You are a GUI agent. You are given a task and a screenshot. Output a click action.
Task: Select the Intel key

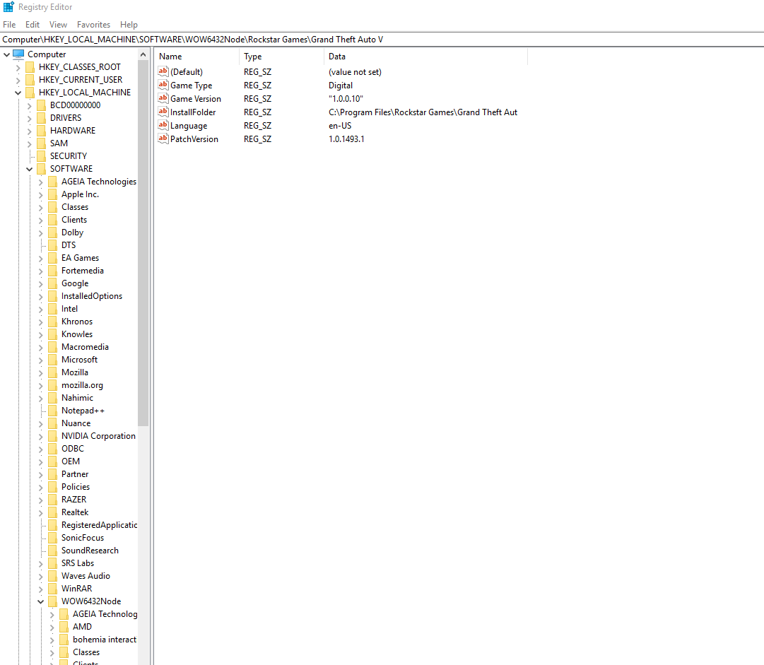tap(70, 309)
